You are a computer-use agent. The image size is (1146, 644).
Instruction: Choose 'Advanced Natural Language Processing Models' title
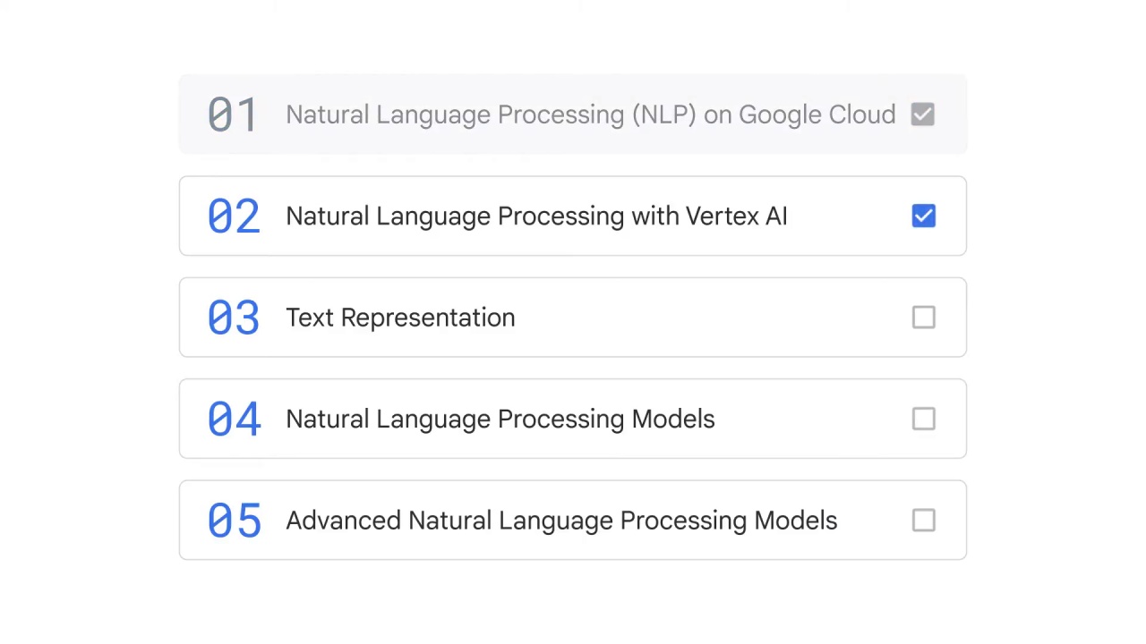point(561,521)
